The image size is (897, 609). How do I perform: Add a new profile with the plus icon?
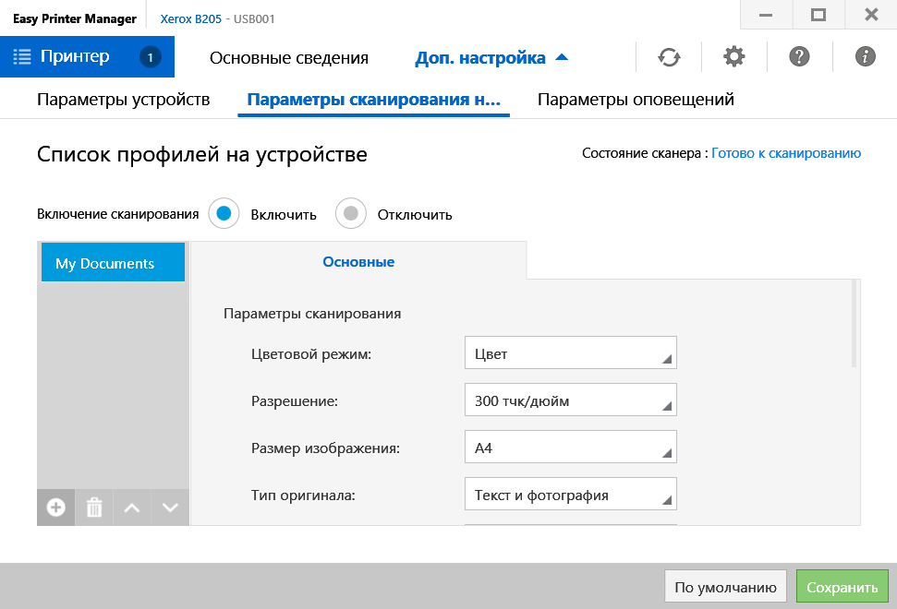click(56, 507)
